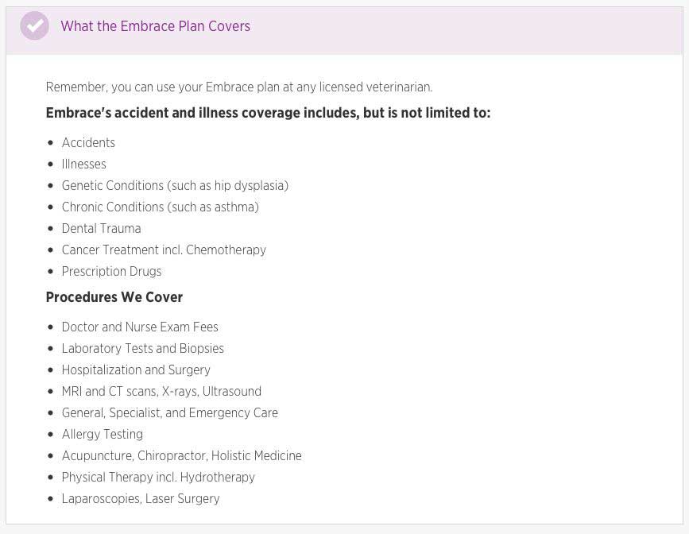Click 'MRI and CT scans, X-rays, Ultrasound'
Viewport: 689px width, 534px height.
point(161,392)
